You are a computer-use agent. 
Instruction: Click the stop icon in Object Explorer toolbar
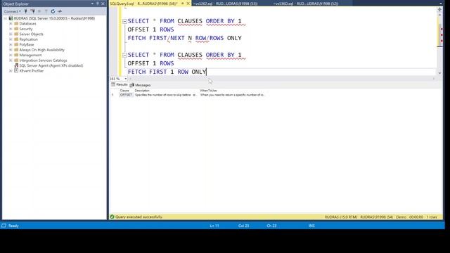pos(39,11)
